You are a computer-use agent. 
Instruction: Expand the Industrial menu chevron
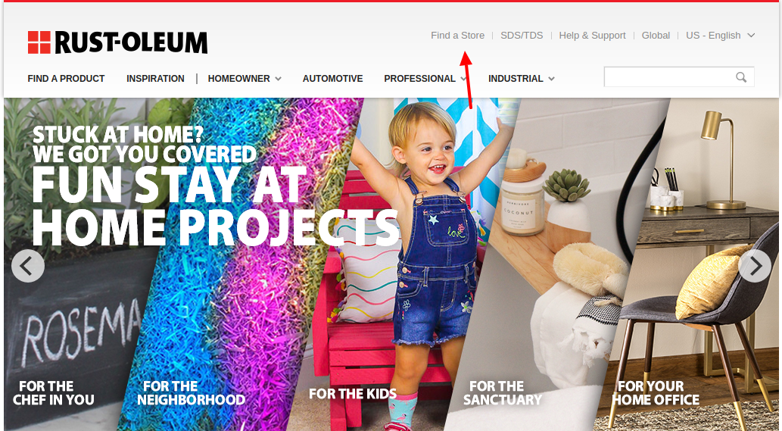pos(551,79)
